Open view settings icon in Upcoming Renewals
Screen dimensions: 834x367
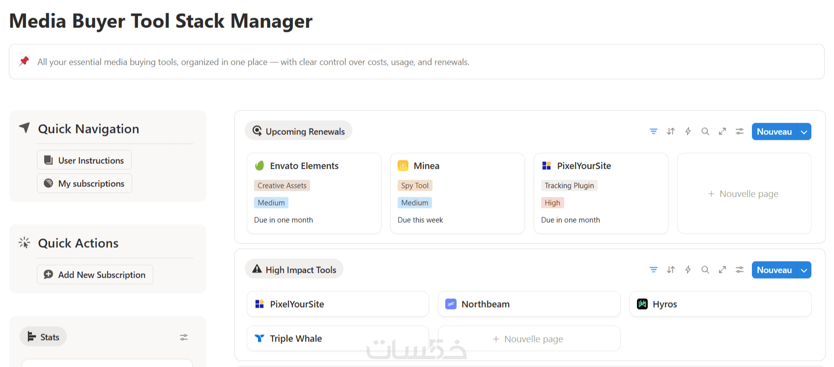tap(739, 131)
